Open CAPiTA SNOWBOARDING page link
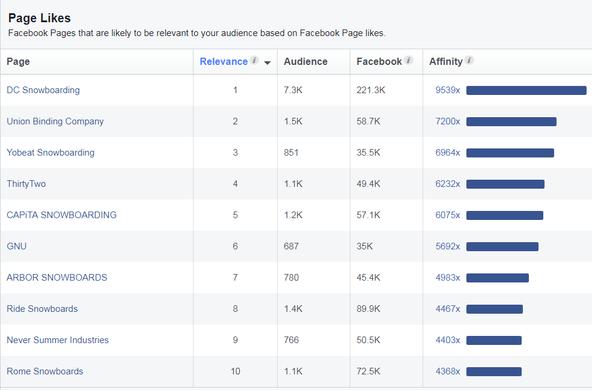This screenshot has height=390, width=592. tap(61, 215)
